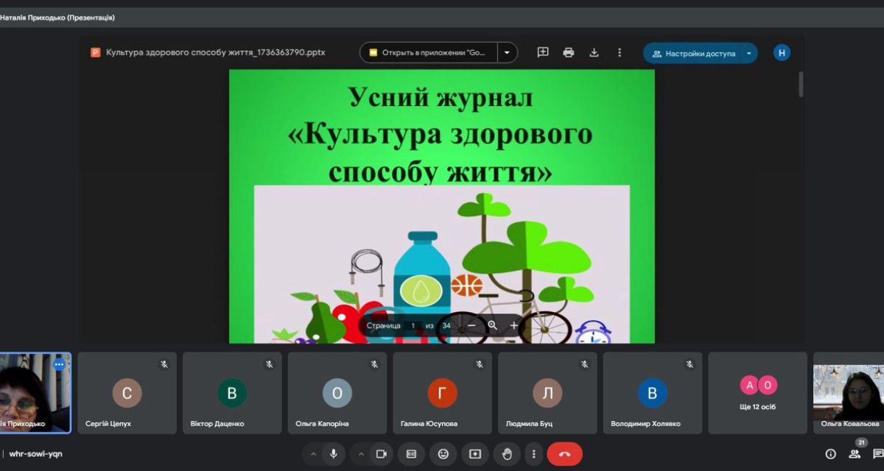Viewport: 884px width, 471px height.
Task: Show the participants list with the 21 badge
Action: pyautogui.click(x=855, y=453)
